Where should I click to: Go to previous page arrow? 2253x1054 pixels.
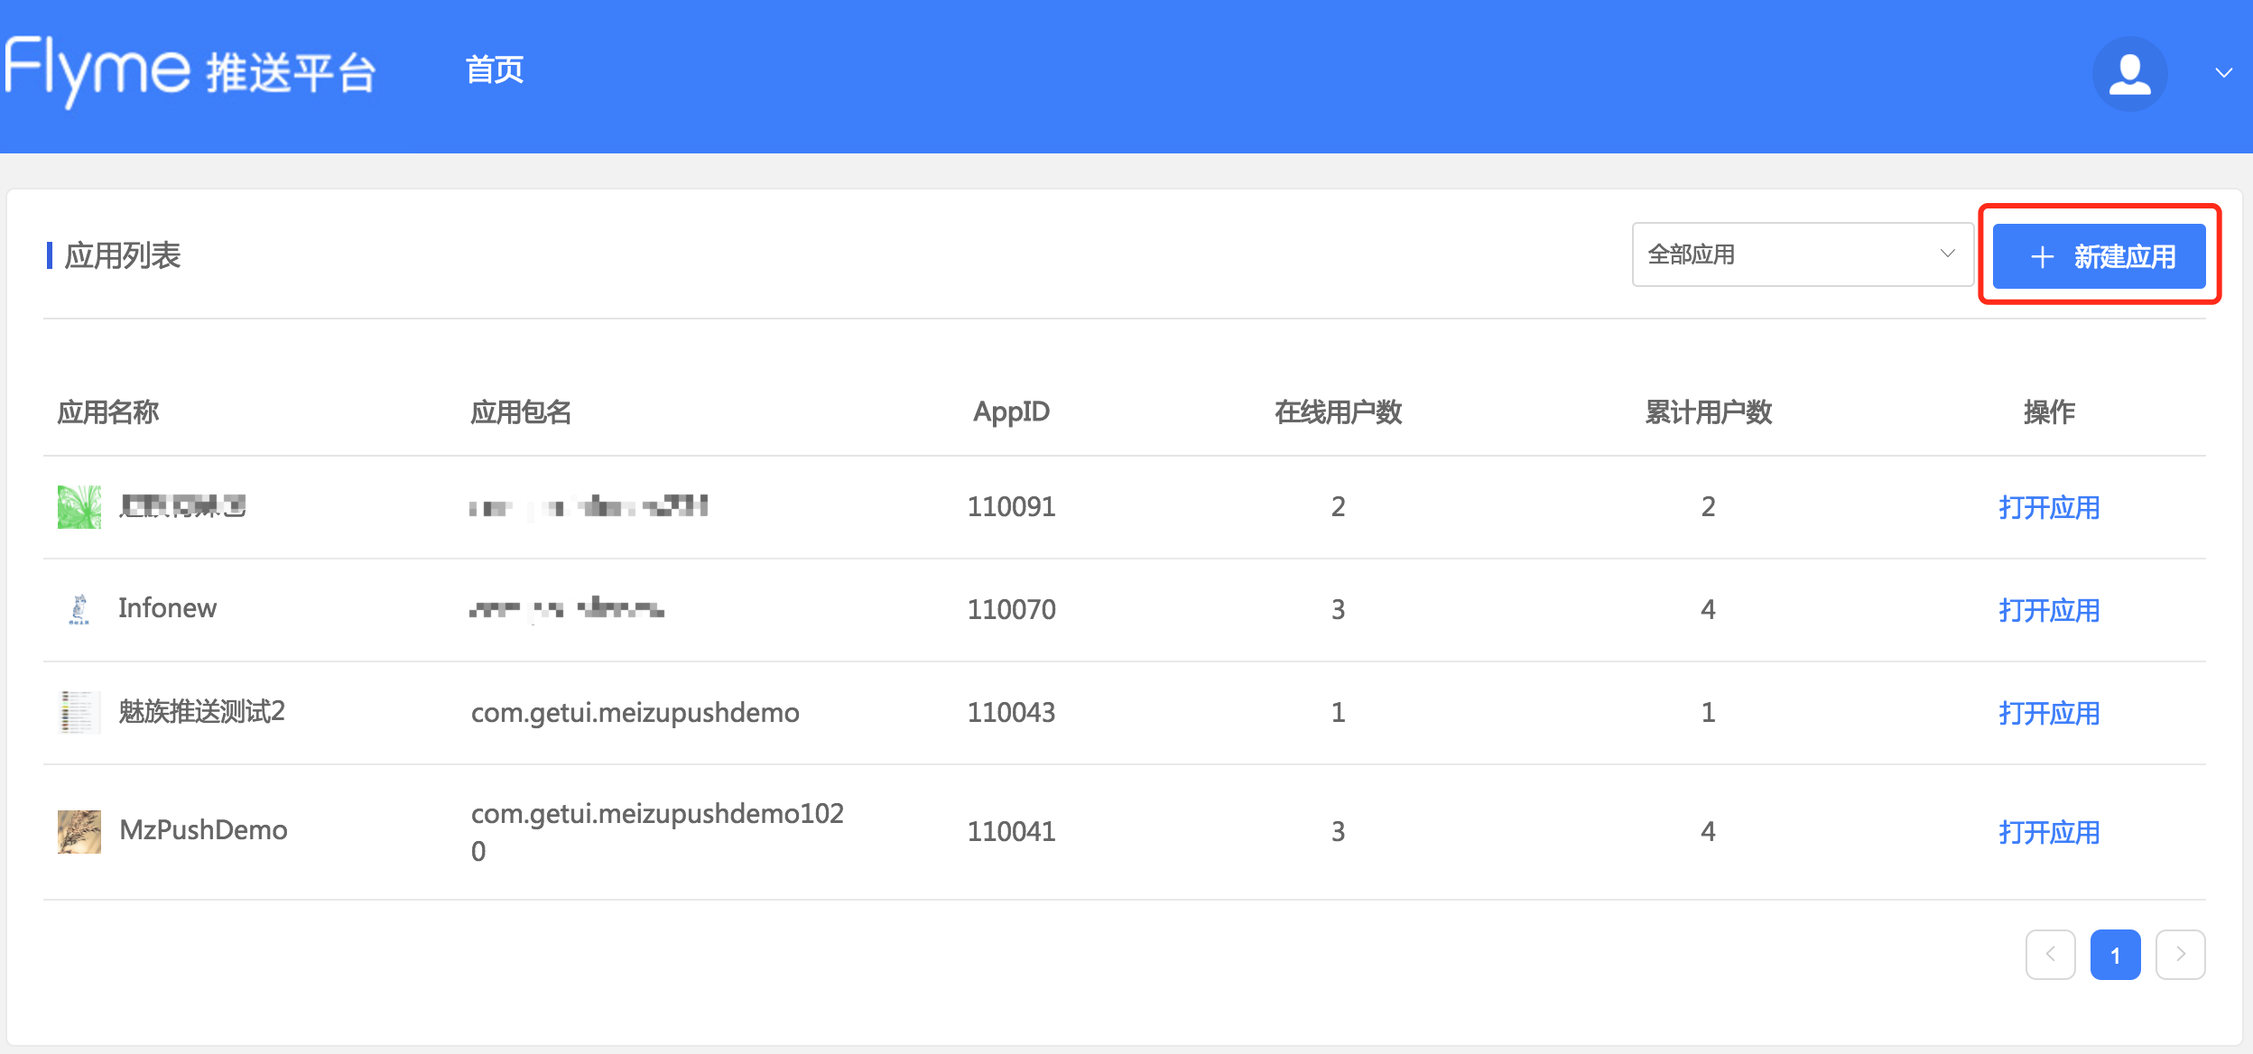[2050, 954]
